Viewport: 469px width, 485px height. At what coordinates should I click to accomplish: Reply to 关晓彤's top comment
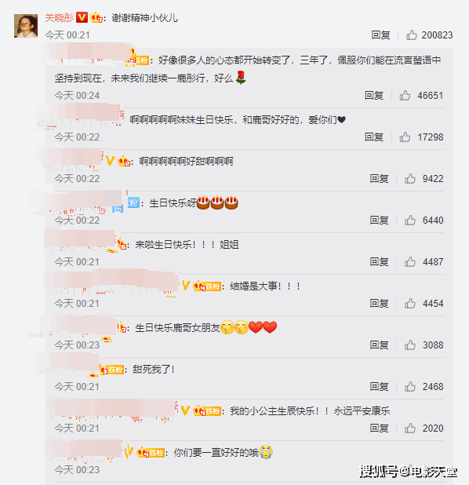click(380, 35)
